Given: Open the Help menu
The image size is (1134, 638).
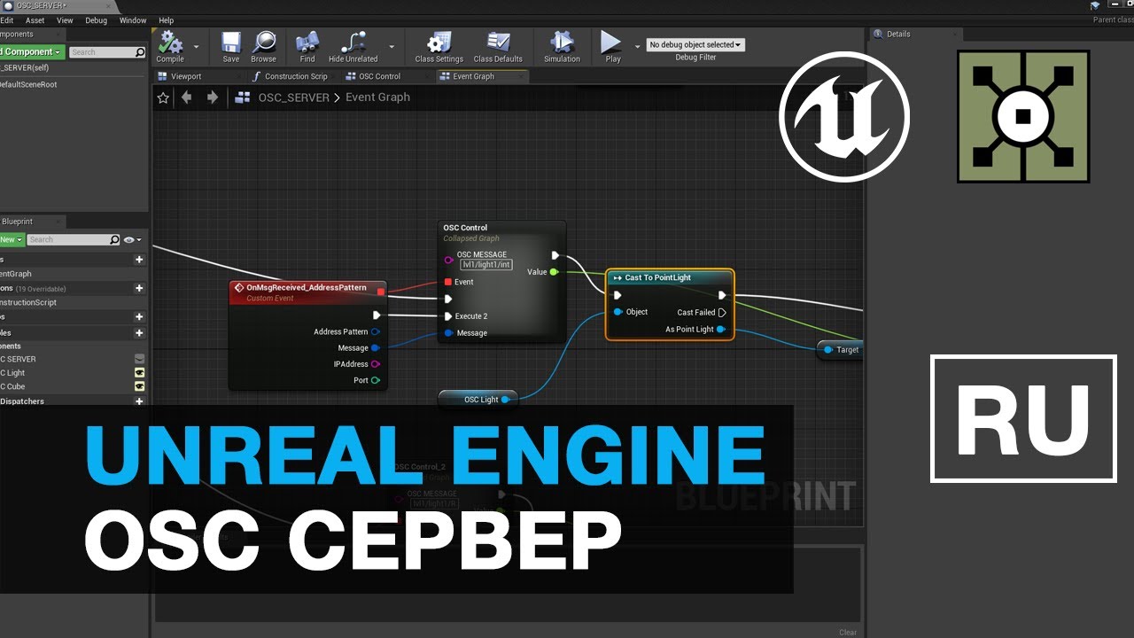Looking at the screenshot, I should [x=166, y=20].
